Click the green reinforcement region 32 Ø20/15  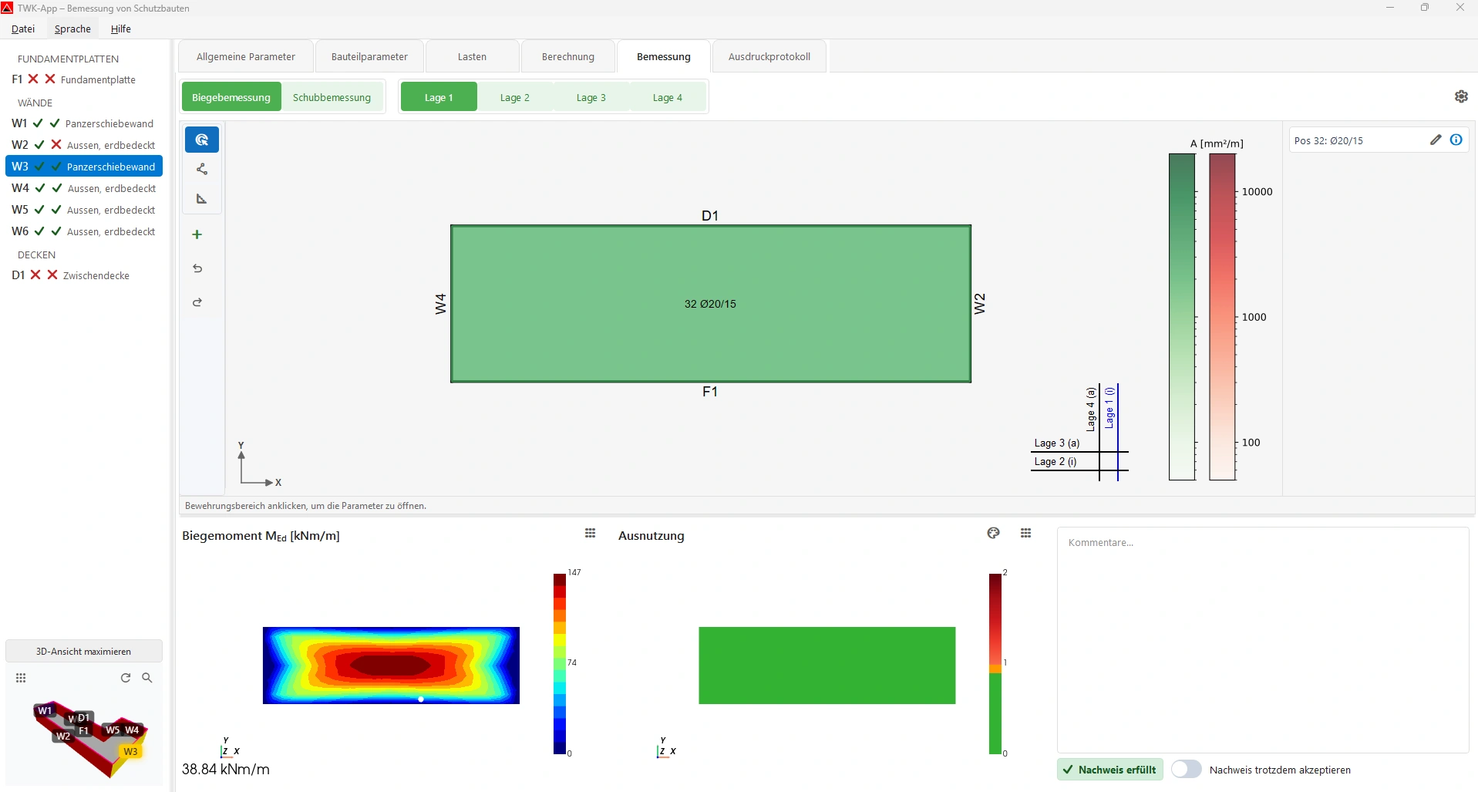point(711,304)
